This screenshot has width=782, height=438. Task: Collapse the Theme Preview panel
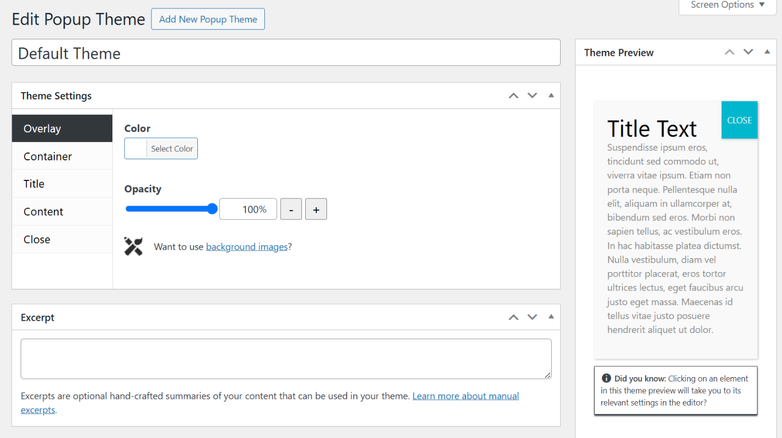(766, 51)
